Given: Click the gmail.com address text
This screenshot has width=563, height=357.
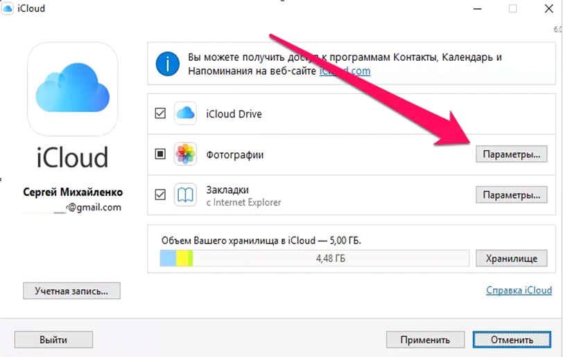Looking at the screenshot, I should point(94,208).
